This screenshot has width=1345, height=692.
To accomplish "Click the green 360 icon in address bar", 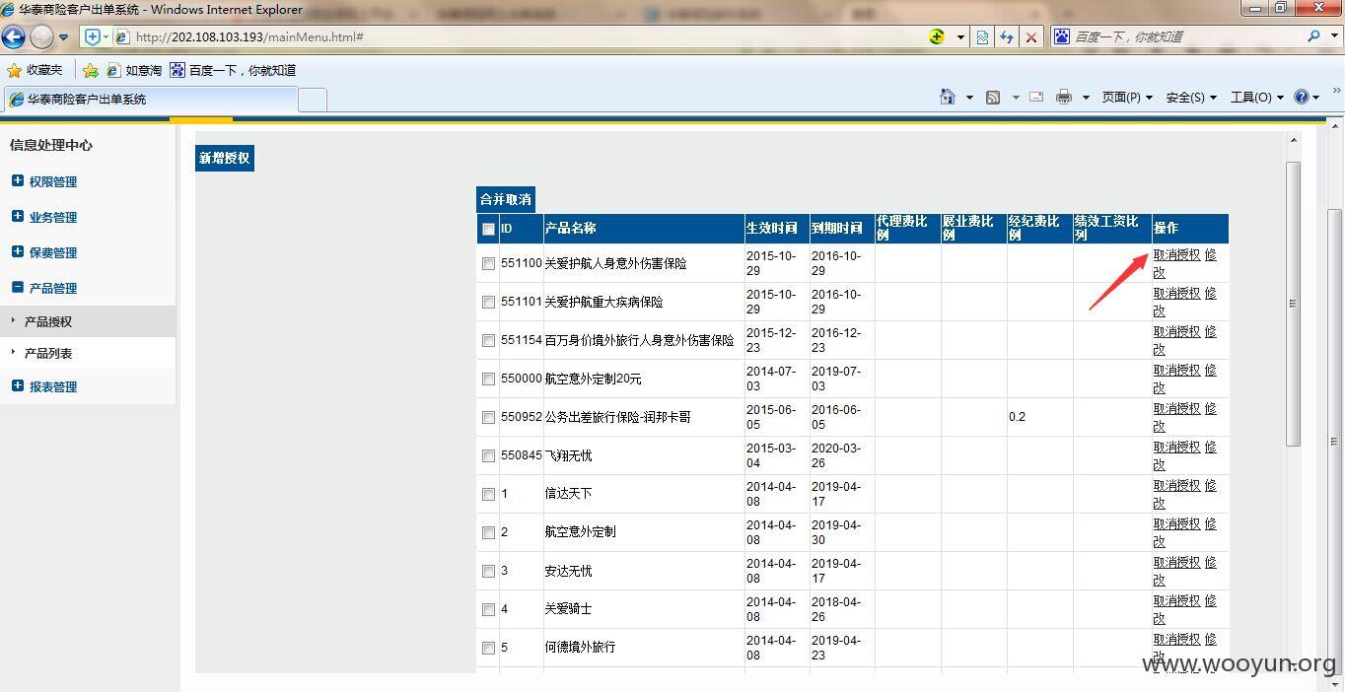I will [x=937, y=36].
